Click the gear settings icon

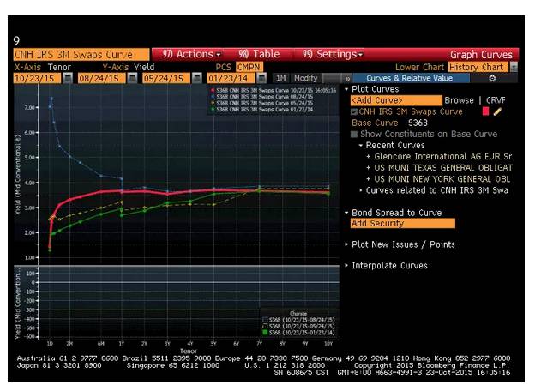tap(492, 79)
